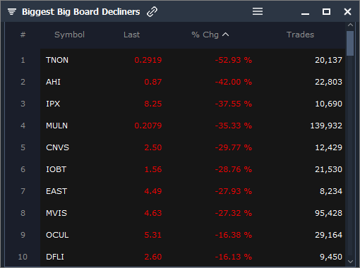Click the # column header
This screenshot has width=360, height=268.
tap(23, 35)
